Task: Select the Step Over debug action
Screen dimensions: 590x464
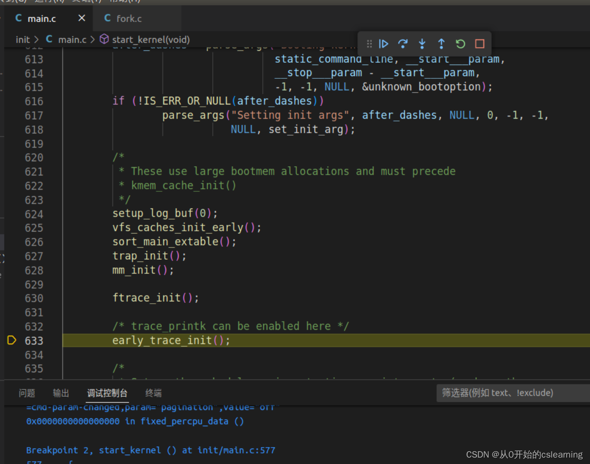Action: tap(403, 44)
